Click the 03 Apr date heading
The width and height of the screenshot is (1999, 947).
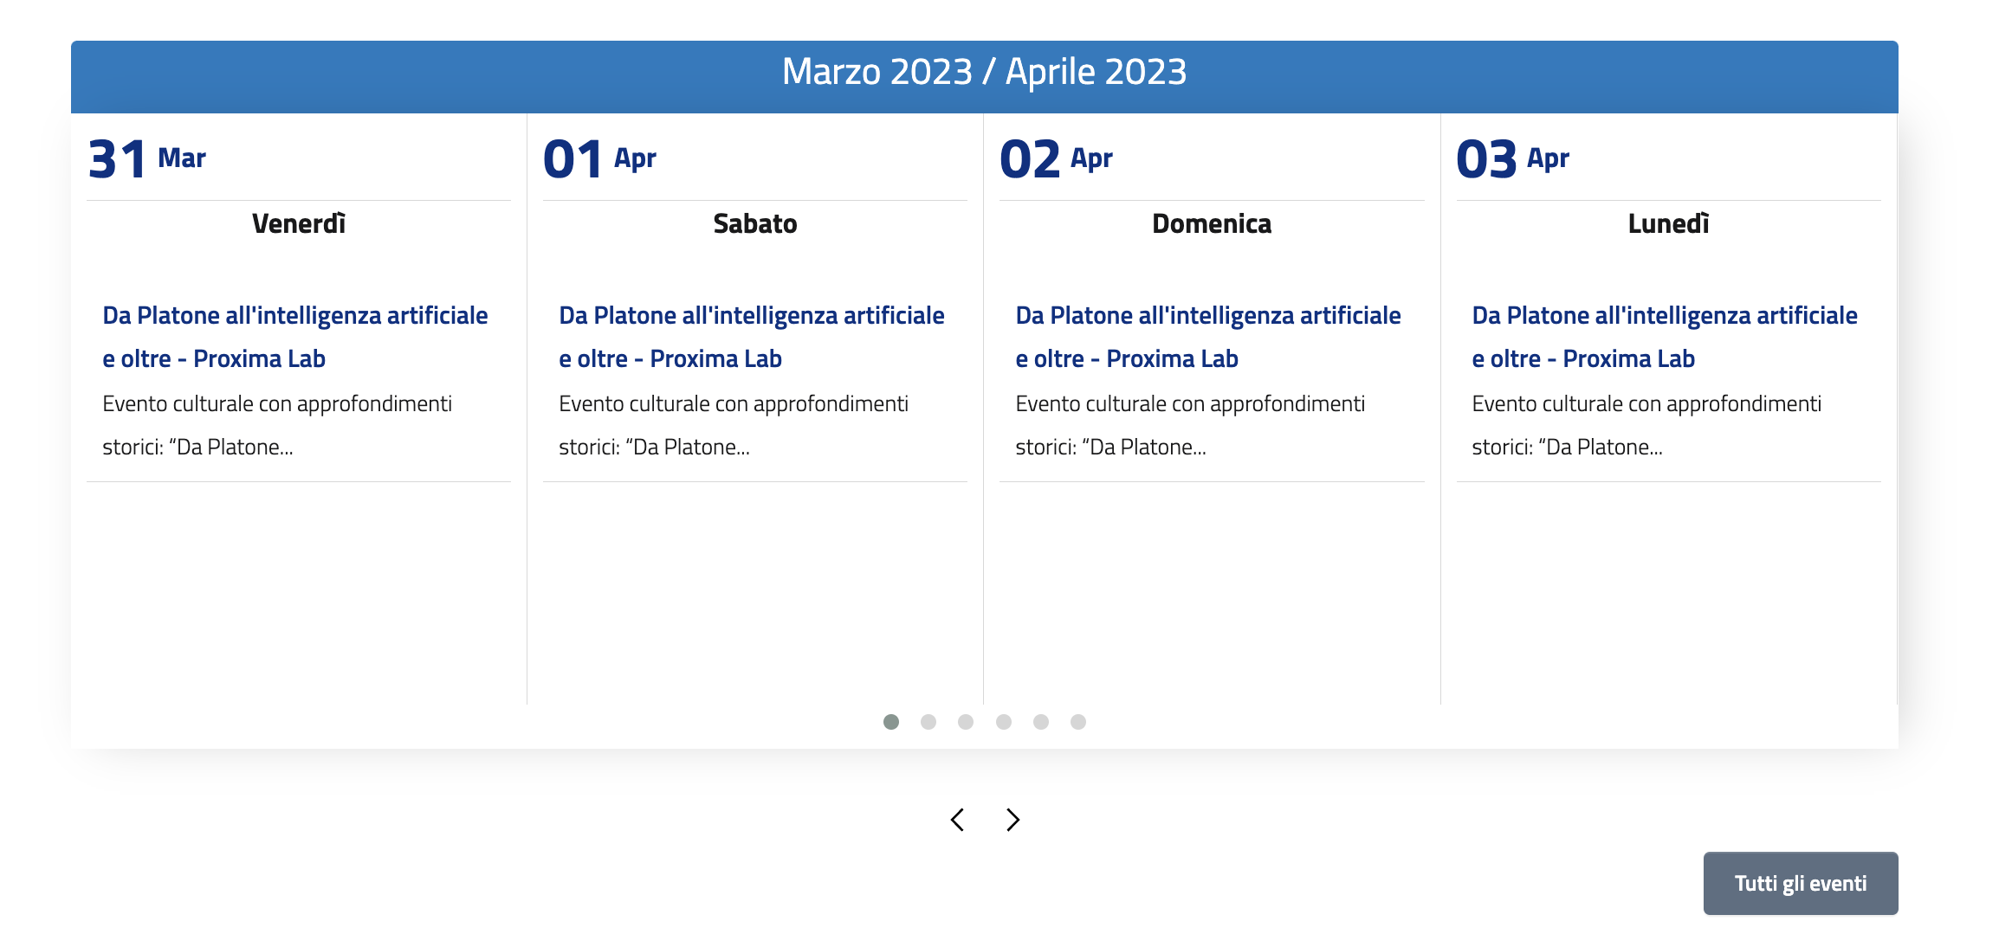[x=1512, y=159]
